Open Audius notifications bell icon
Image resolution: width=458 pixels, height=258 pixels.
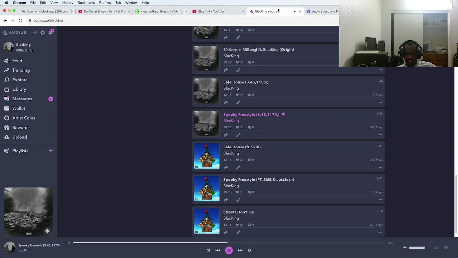(x=51, y=32)
